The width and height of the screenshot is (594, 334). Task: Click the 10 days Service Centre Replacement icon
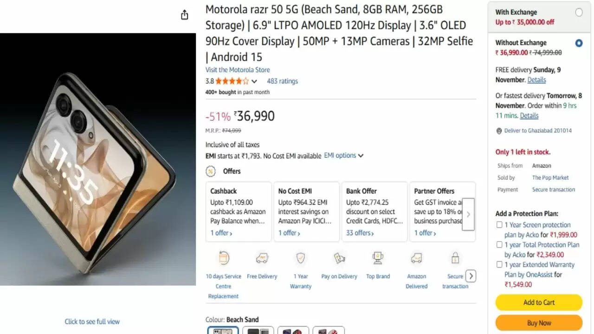click(x=223, y=258)
